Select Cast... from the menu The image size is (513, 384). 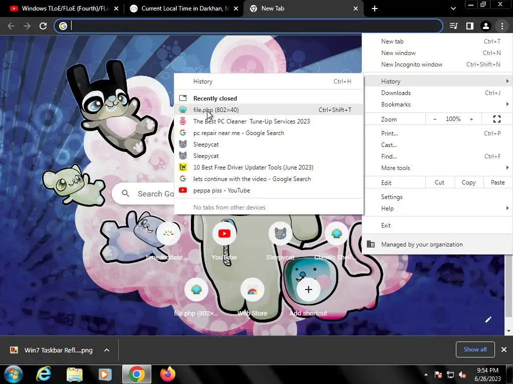click(437, 145)
